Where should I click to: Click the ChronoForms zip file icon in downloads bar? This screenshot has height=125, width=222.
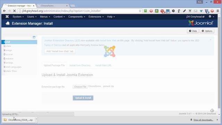pyautogui.click(x=5, y=120)
